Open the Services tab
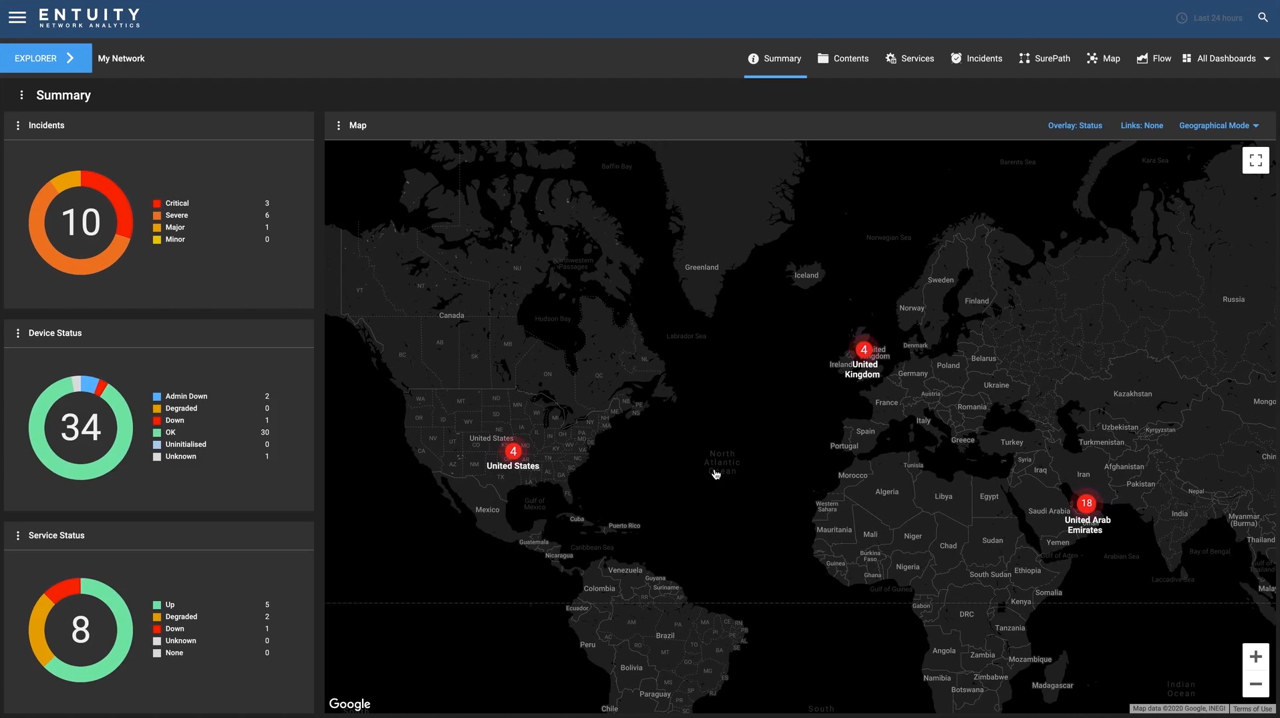 [x=909, y=59]
